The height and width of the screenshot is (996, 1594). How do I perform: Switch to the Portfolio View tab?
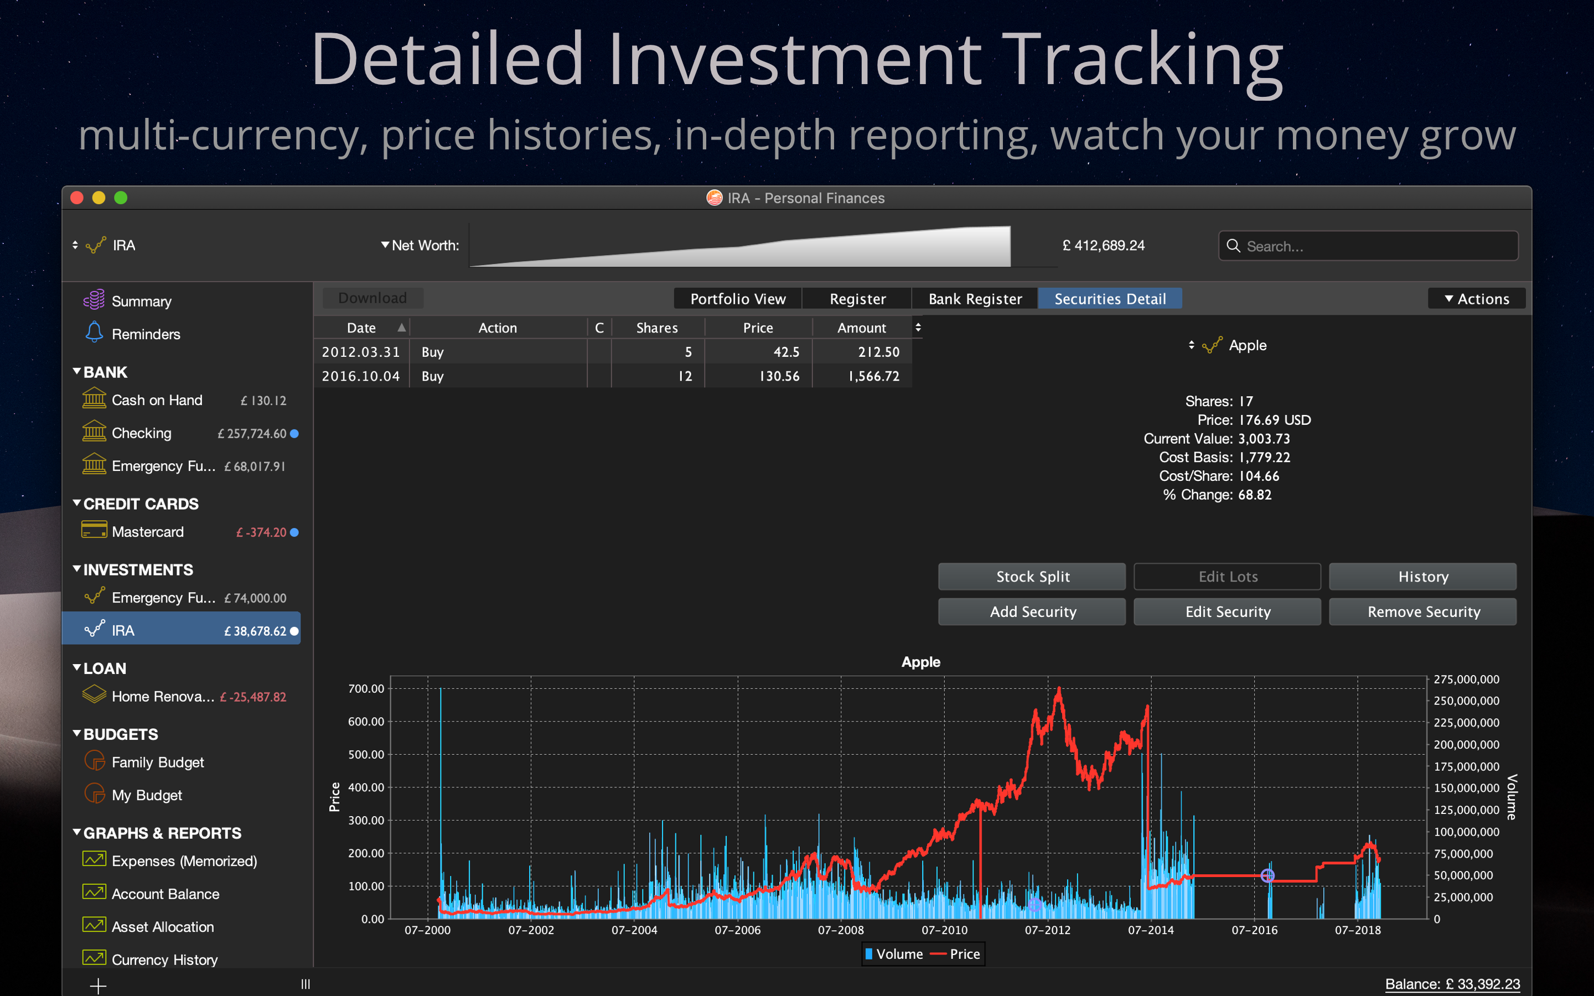[737, 299]
